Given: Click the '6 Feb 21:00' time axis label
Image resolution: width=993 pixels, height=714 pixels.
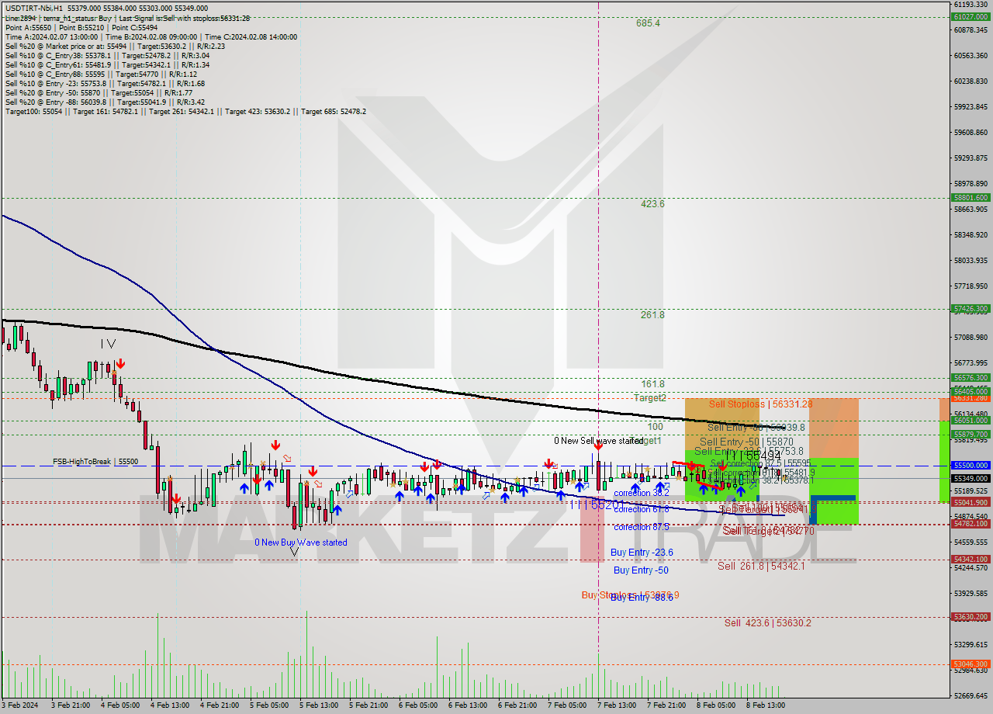Looking at the screenshot, I should [x=517, y=705].
